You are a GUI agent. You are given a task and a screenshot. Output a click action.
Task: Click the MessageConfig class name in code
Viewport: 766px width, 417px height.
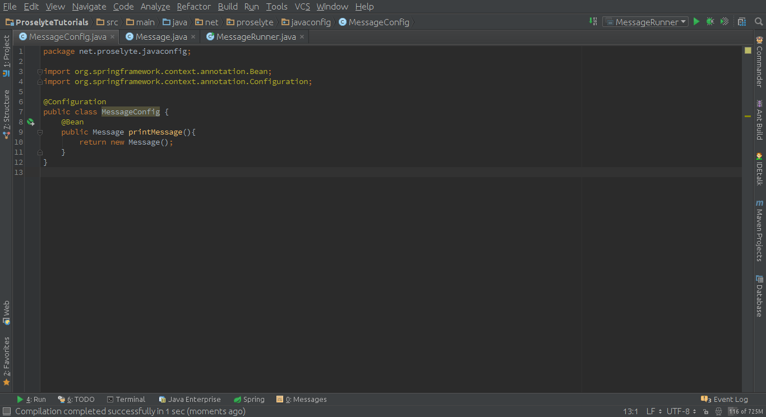pos(131,112)
